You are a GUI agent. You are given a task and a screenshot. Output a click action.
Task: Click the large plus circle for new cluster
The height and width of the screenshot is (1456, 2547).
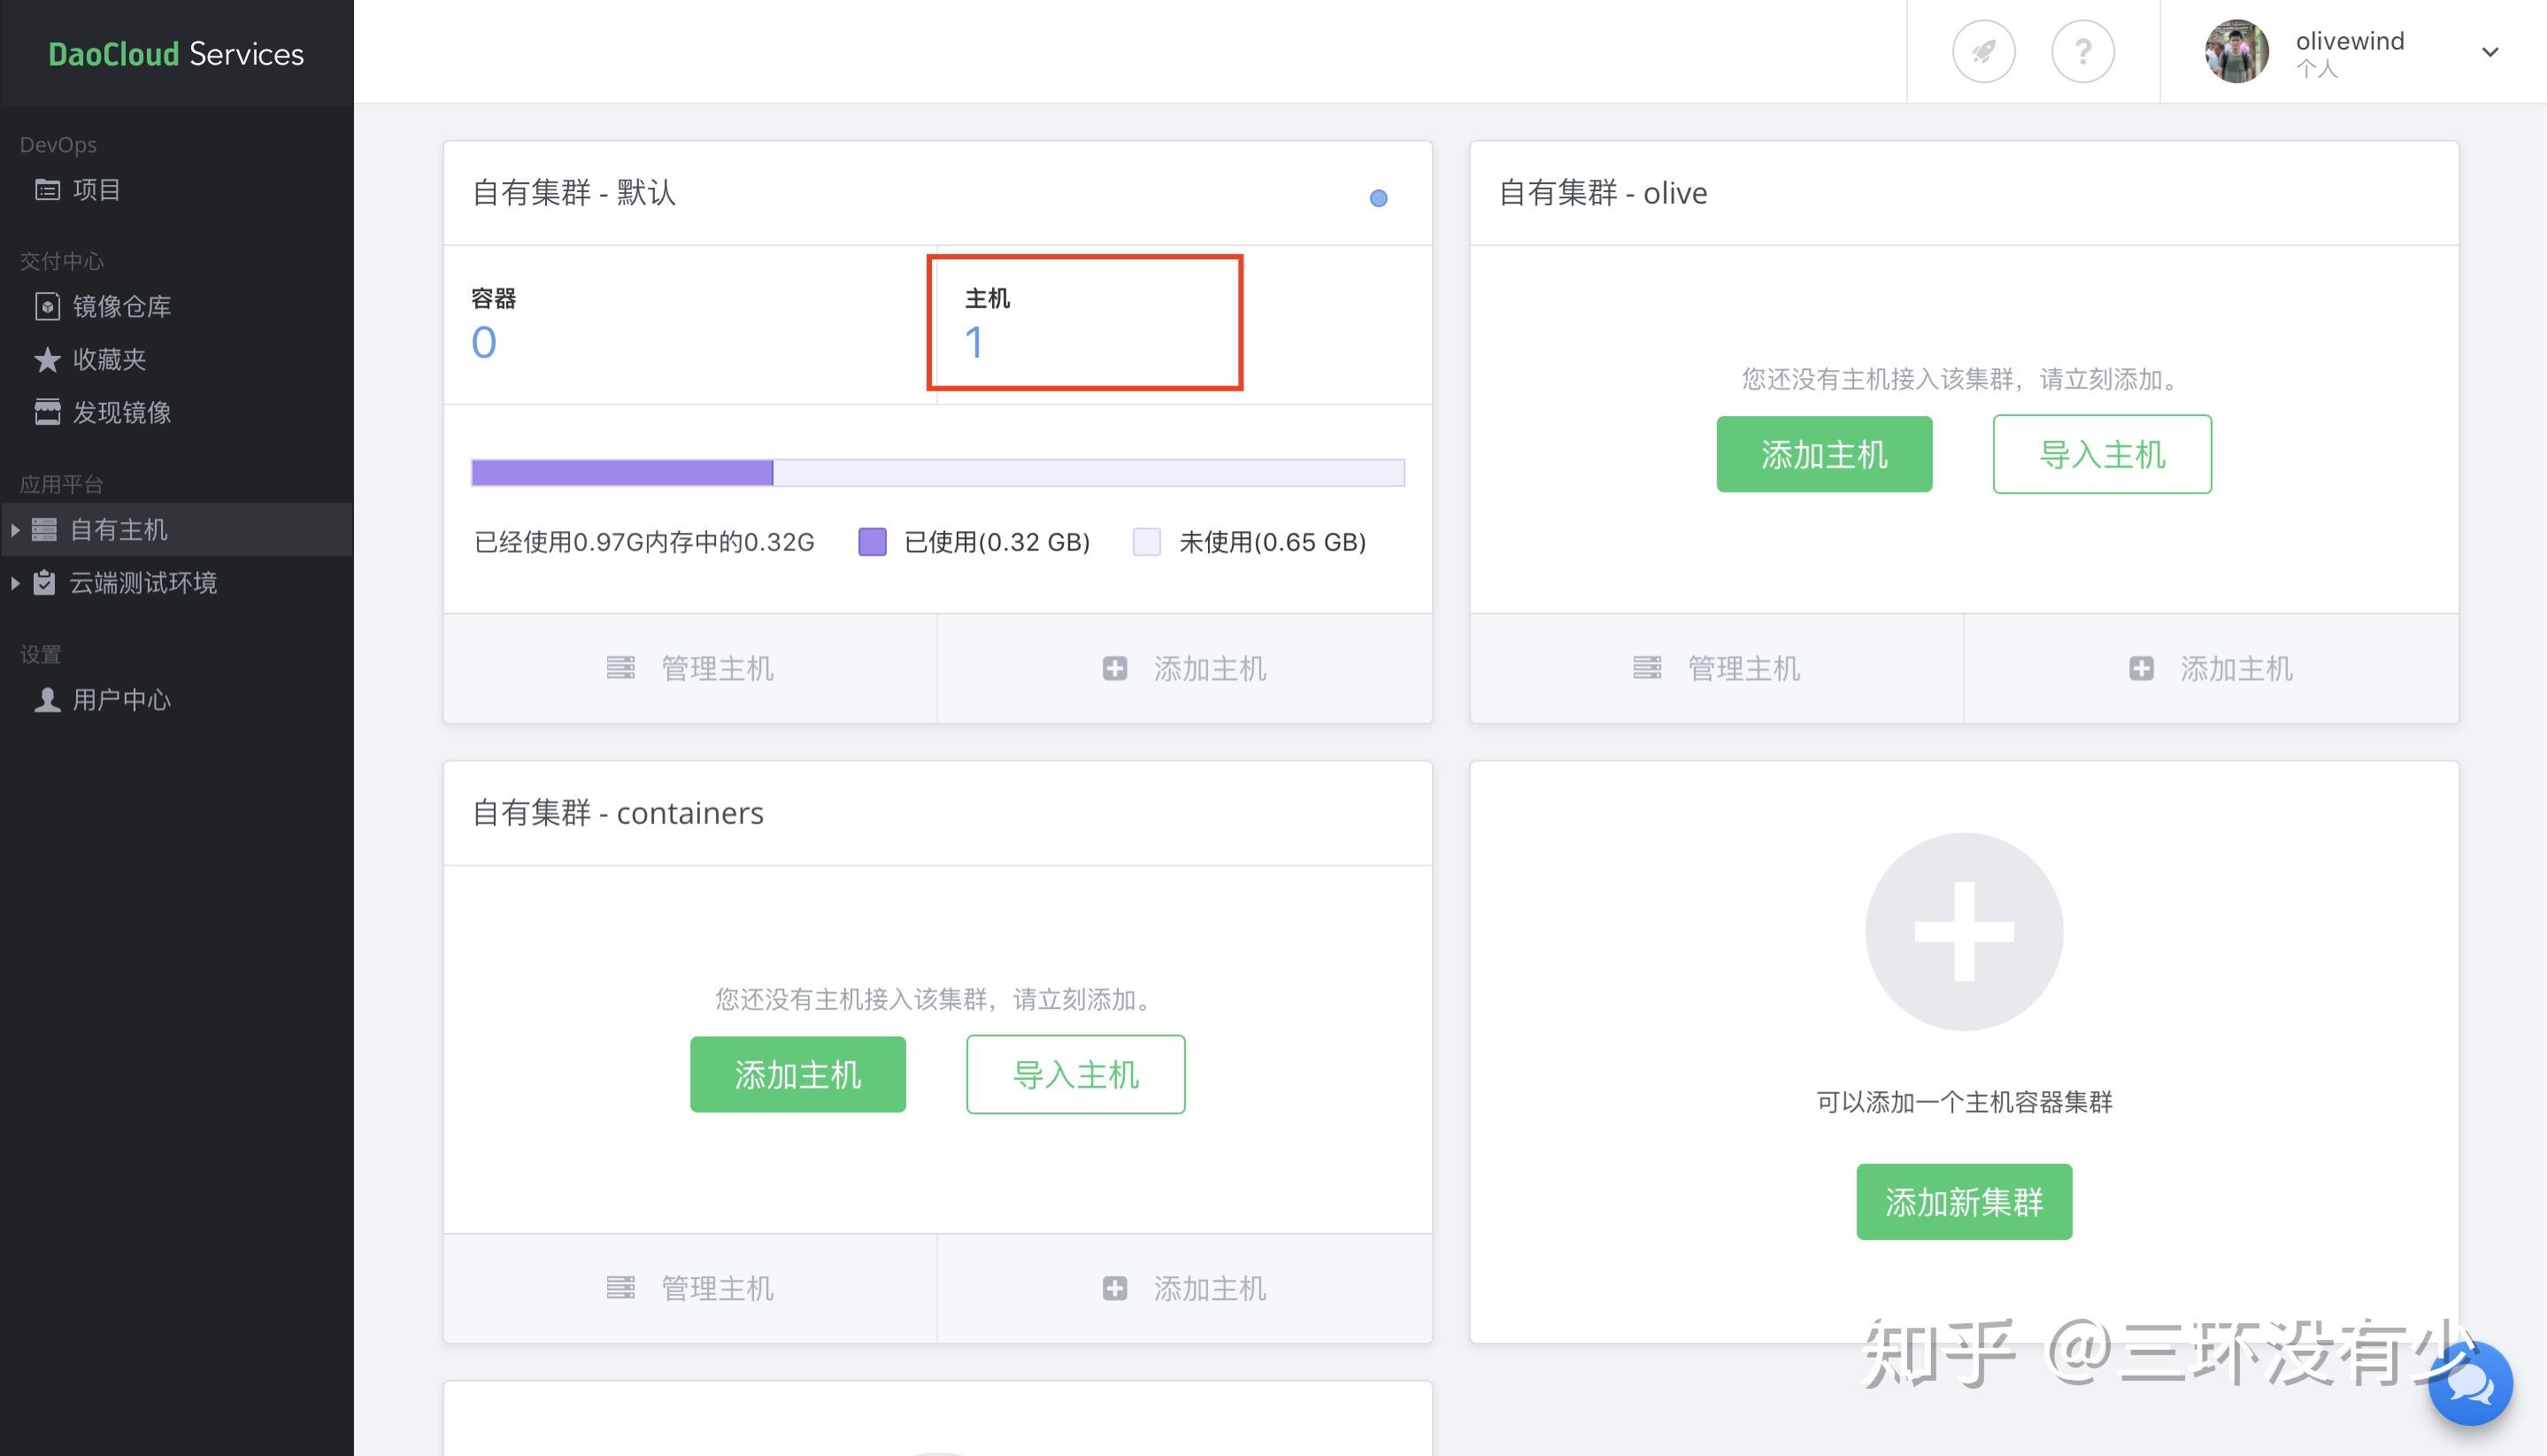tap(1963, 931)
